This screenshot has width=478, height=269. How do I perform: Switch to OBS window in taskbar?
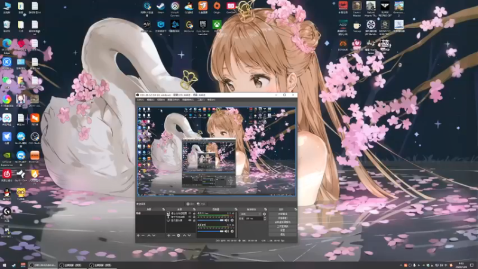42,265
